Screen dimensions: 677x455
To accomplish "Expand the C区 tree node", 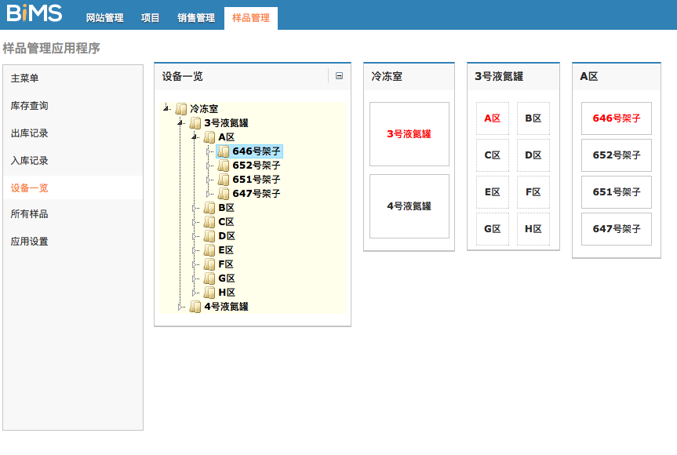I will point(195,222).
